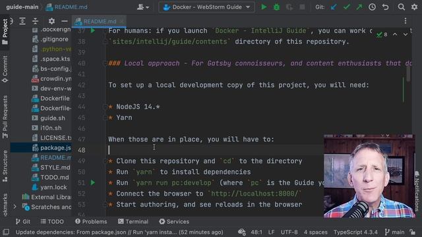Click the http://localhost:8000/ link text

pyautogui.click(x=255, y=194)
